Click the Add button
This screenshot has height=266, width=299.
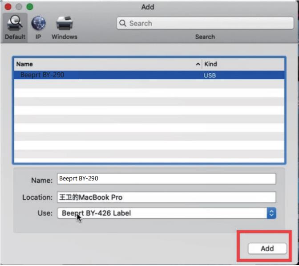267,249
